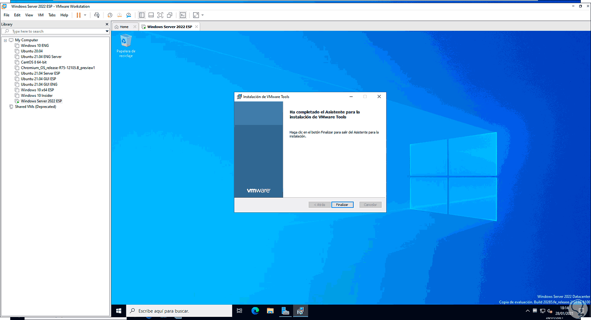Click Finalizar in the VMware Tools installer
This screenshot has height=320, width=591.
(342, 205)
